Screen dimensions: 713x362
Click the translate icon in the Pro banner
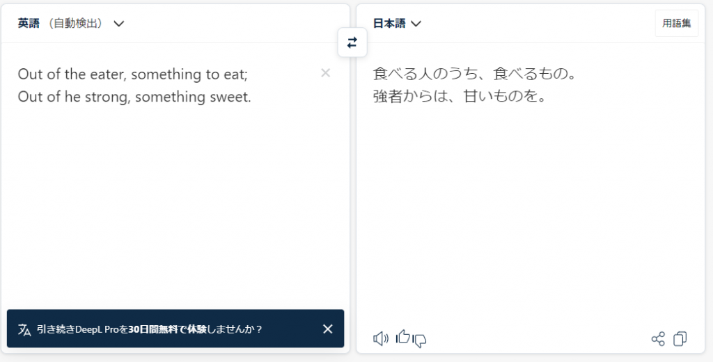tap(25, 329)
